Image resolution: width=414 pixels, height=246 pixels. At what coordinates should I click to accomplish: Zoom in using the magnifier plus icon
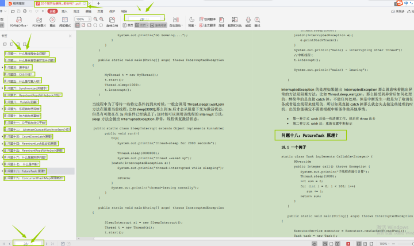point(101,20)
